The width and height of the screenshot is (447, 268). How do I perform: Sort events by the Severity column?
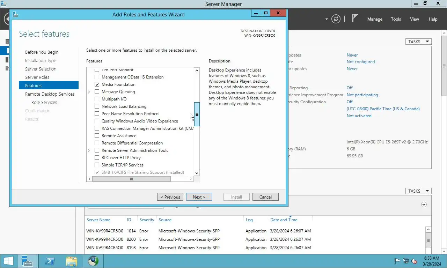[147, 220]
